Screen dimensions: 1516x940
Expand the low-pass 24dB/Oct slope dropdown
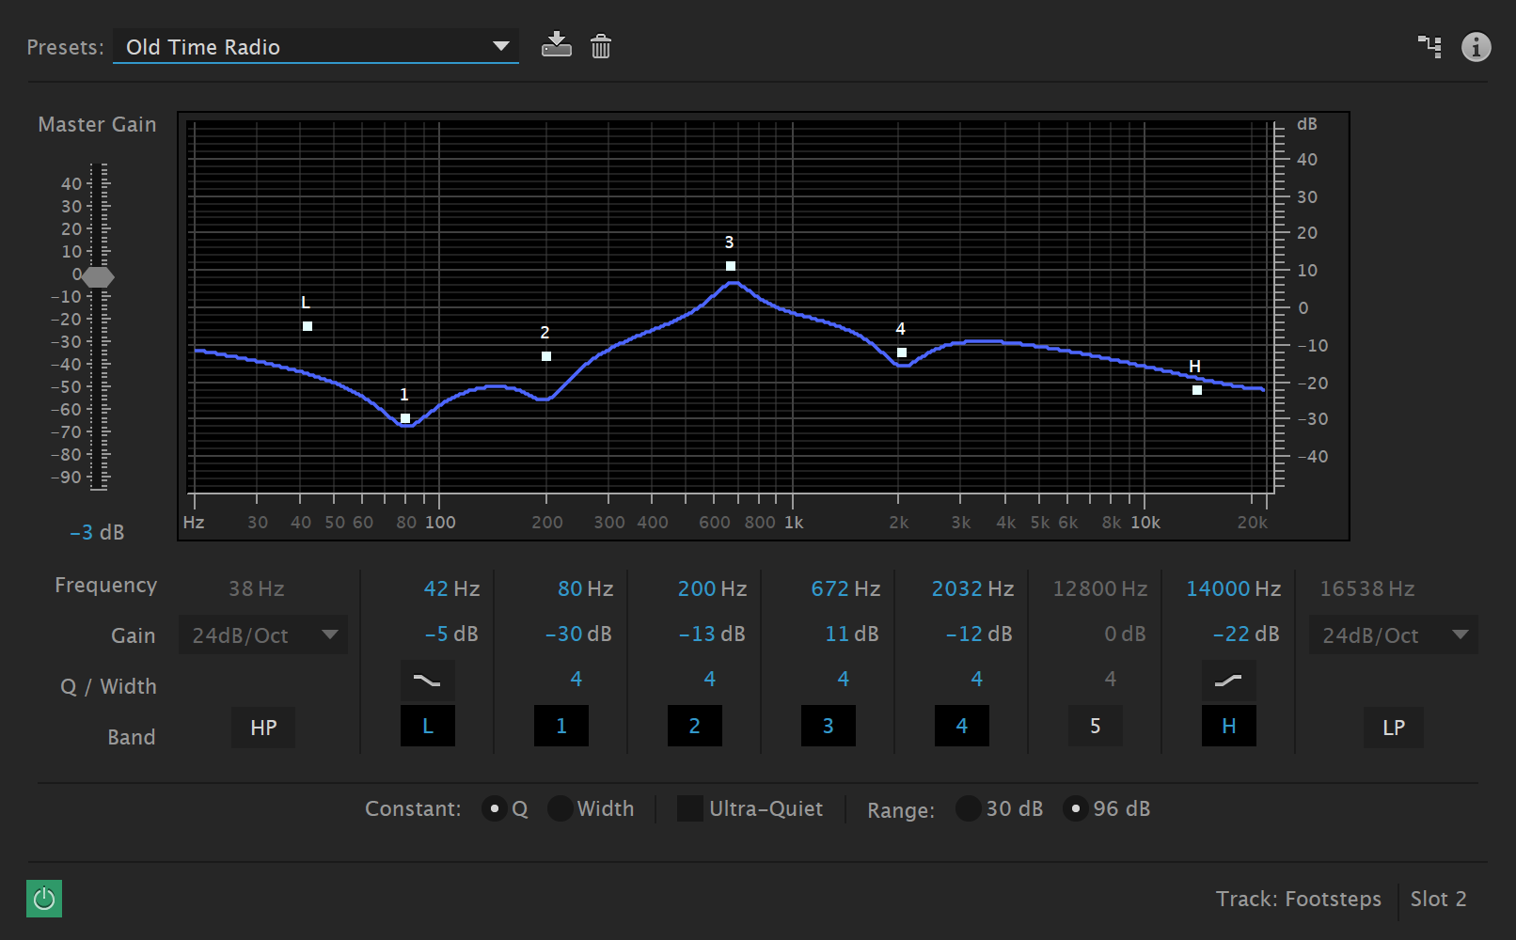coord(1393,635)
